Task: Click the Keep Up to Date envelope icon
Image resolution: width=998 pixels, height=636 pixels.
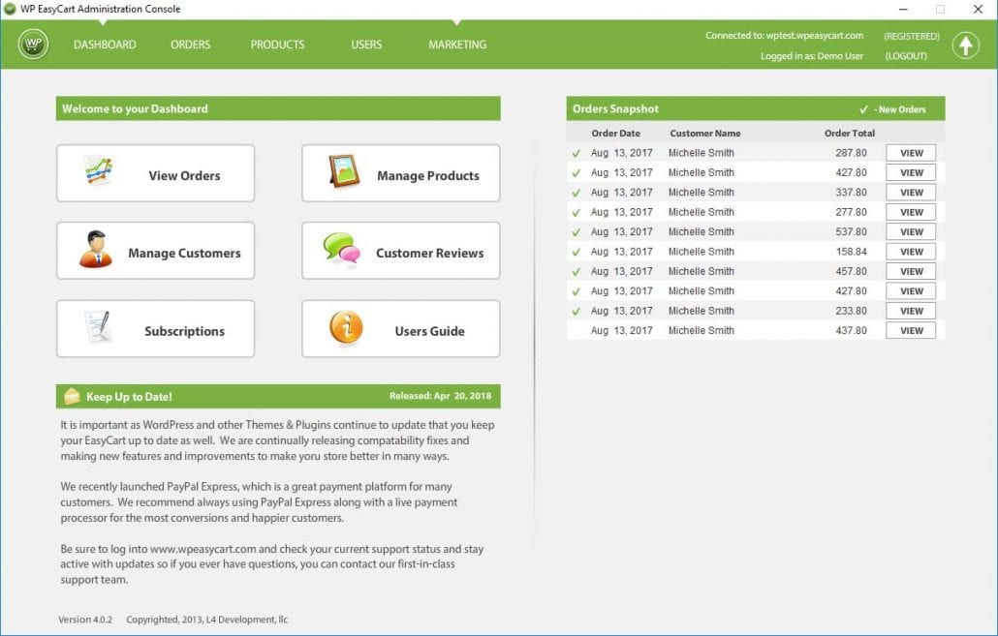Action: (72, 396)
